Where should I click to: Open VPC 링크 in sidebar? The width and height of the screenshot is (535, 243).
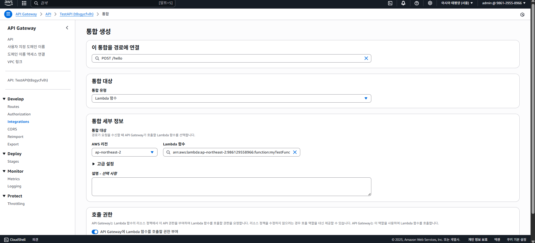[x=15, y=62]
